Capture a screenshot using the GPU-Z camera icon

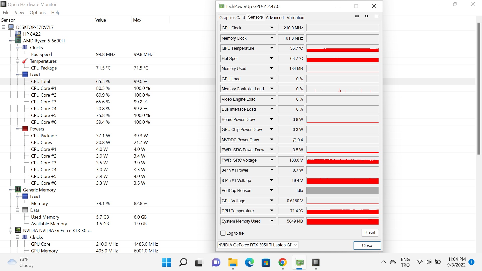point(357,16)
